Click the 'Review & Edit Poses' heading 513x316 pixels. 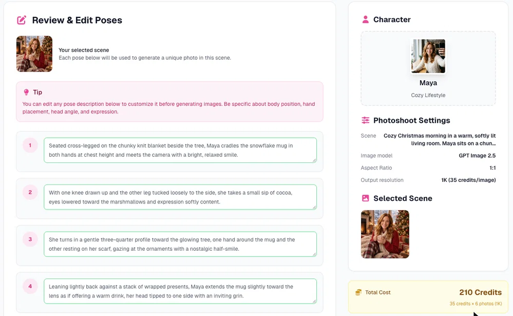(77, 20)
